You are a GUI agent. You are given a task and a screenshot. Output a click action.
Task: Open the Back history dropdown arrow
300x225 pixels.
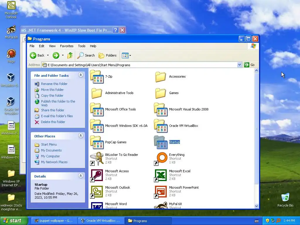coord(48,55)
